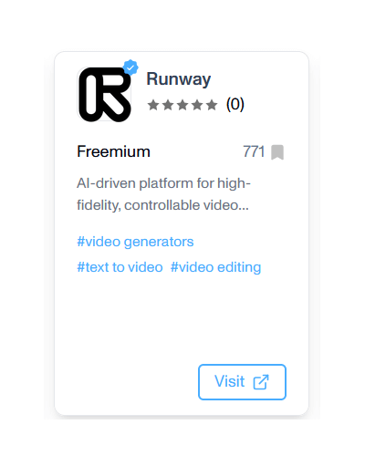Rate one star on Runway
This screenshot has height=456, width=365.
153,105
